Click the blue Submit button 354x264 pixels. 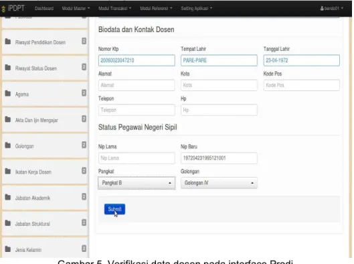tap(114, 209)
